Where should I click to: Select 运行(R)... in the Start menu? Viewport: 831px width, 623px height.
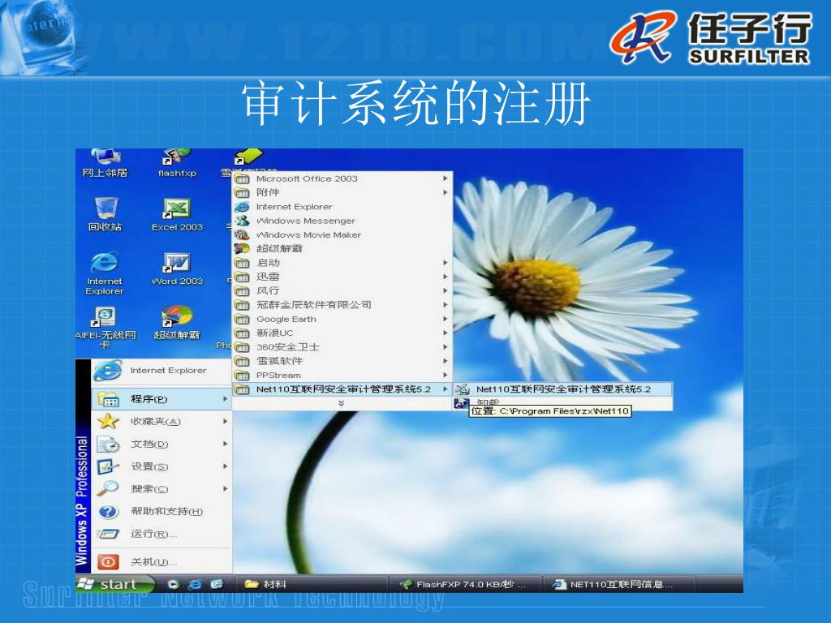point(153,534)
